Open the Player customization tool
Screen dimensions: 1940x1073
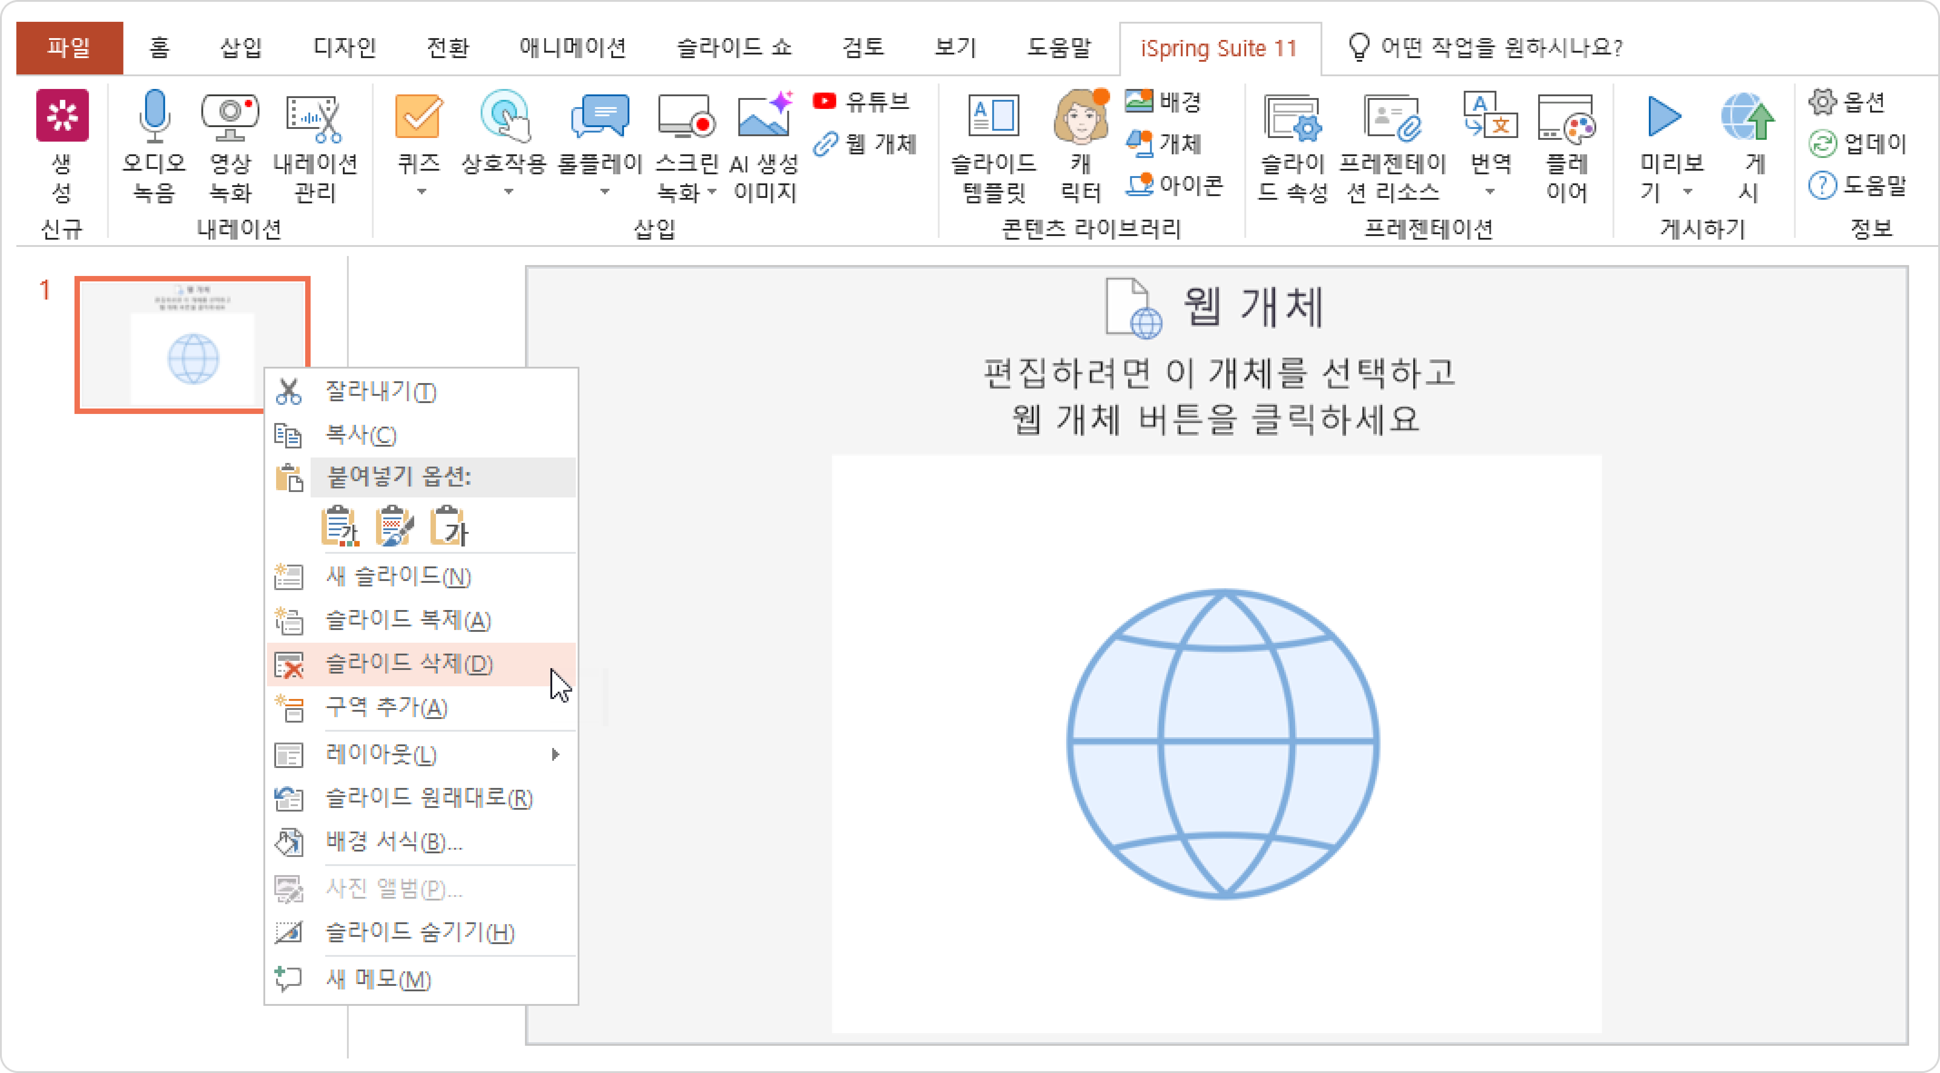[x=1566, y=118]
